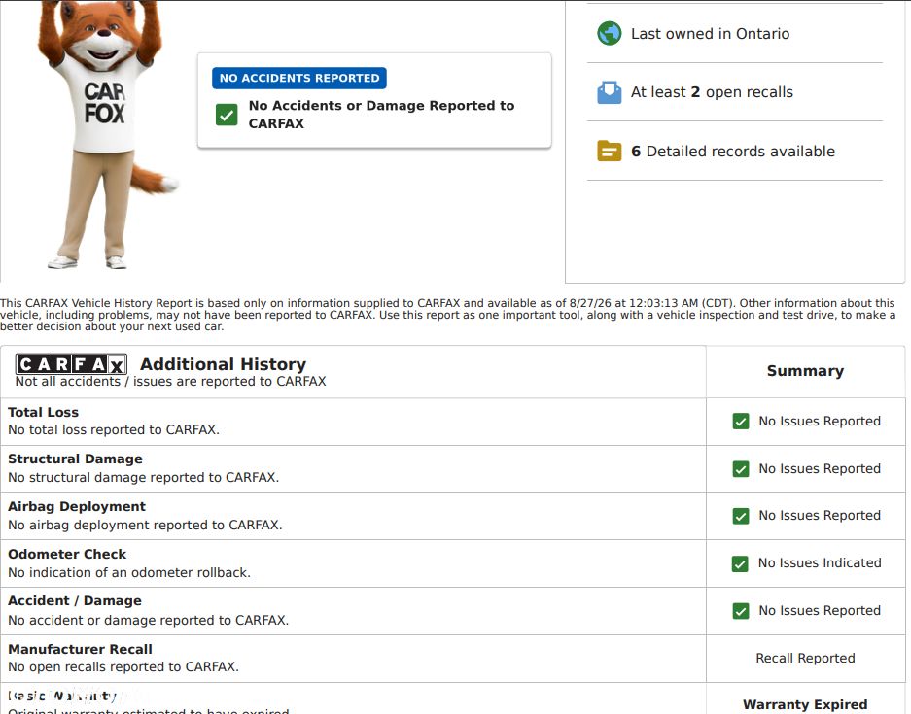Click the NO ACCIDENTS REPORTED badge

pos(299,78)
